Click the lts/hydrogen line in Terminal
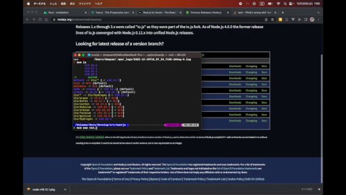346x195 pixels. [x=92, y=119]
